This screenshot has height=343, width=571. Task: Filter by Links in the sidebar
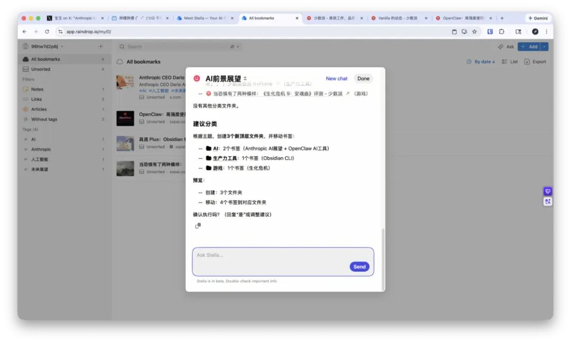(x=65, y=99)
